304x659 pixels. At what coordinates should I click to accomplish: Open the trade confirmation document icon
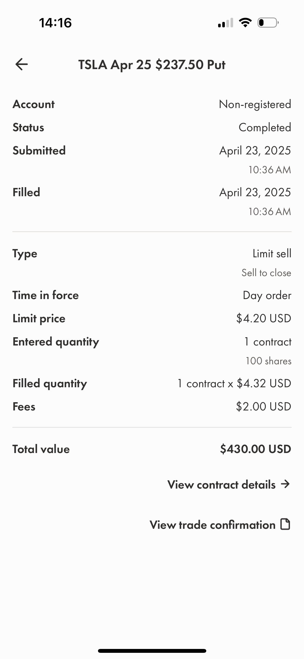(x=285, y=524)
